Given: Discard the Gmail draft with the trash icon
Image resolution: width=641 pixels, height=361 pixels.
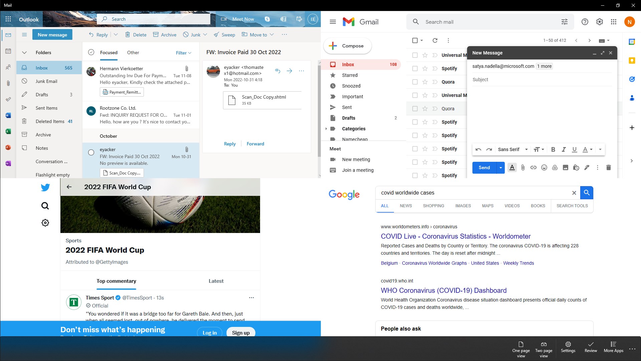Looking at the screenshot, I should click(x=608, y=167).
